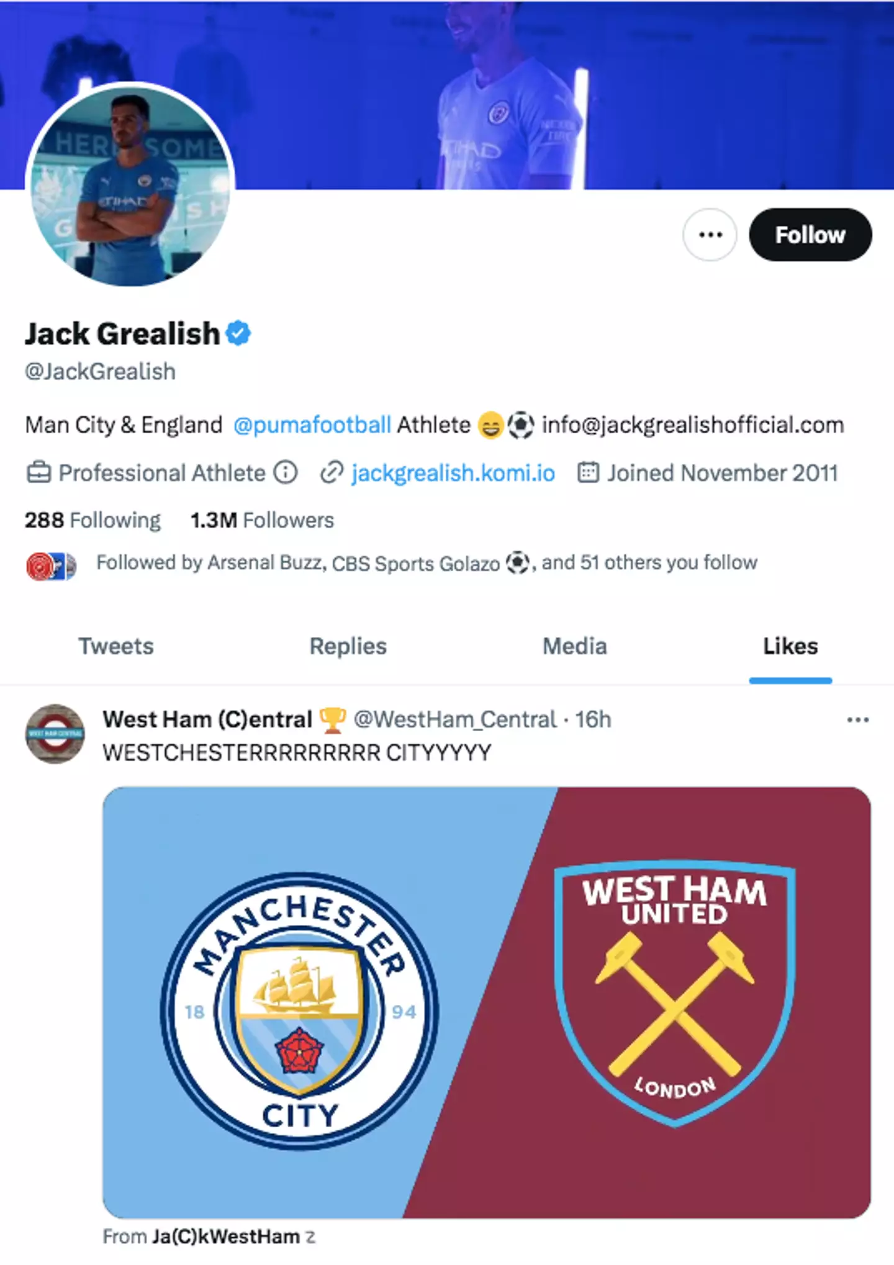Click the blue verified badge next to the name
The image size is (894, 1265).
tap(238, 333)
